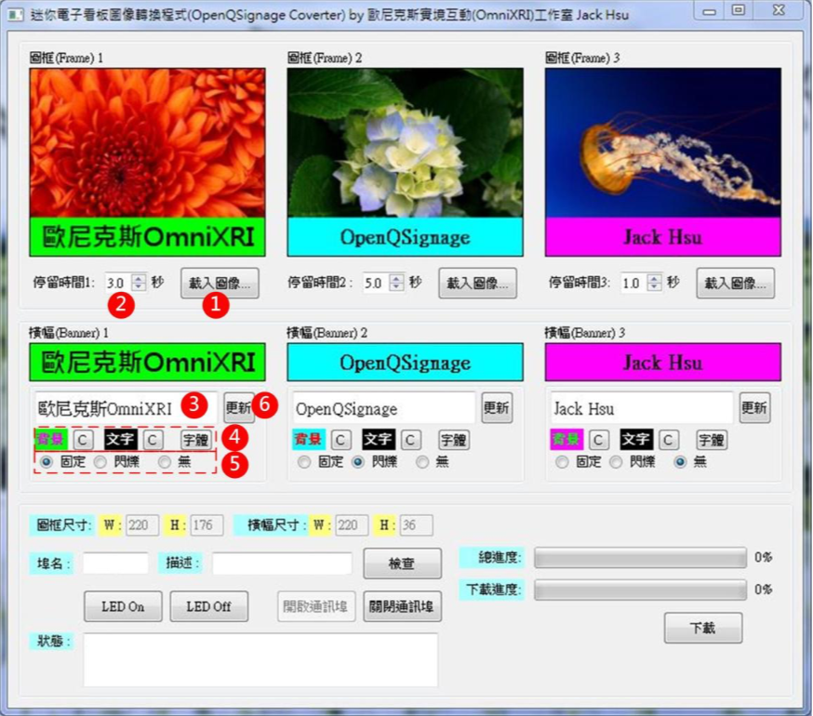
Task: Click Banner 2 OpenQSignage text field
Action: (383, 408)
